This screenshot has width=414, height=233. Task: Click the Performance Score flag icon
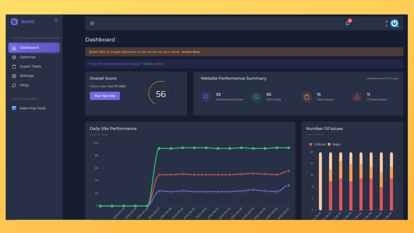coord(206,97)
